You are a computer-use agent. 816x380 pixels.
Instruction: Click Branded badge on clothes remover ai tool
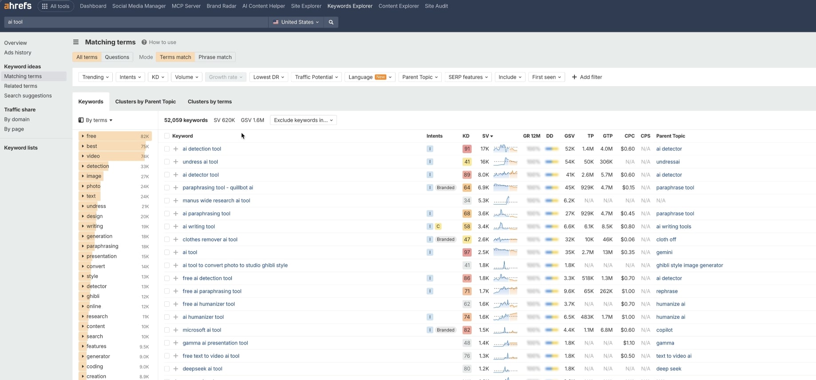(445, 239)
